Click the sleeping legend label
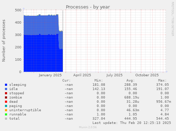The width and height of the screenshot is (176, 131). coord(18,85)
